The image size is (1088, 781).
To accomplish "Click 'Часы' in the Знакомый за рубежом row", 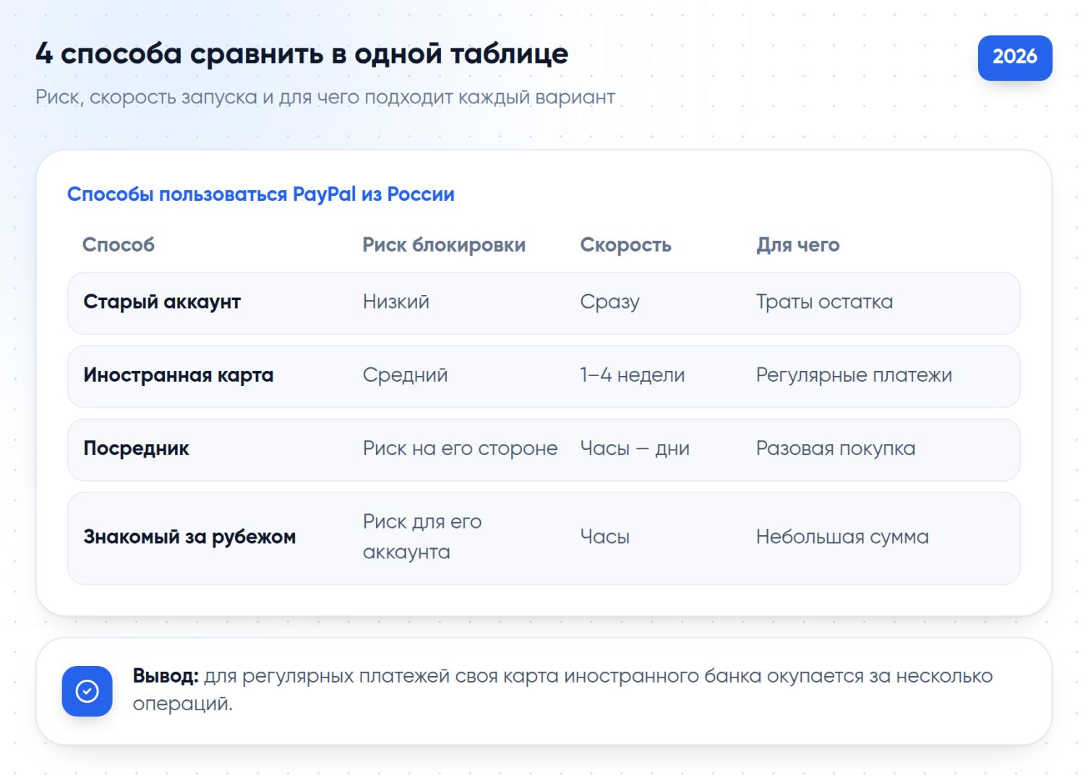I will (604, 537).
